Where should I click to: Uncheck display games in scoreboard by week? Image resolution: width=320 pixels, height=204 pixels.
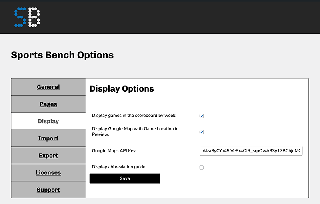click(202, 116)
